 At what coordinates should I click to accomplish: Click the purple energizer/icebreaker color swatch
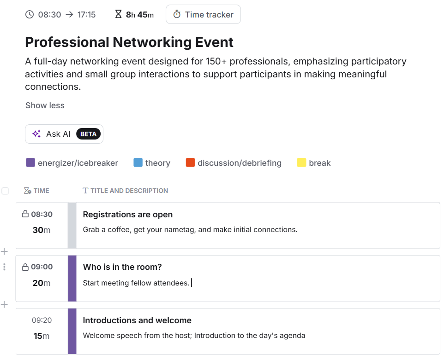(30, 163)
